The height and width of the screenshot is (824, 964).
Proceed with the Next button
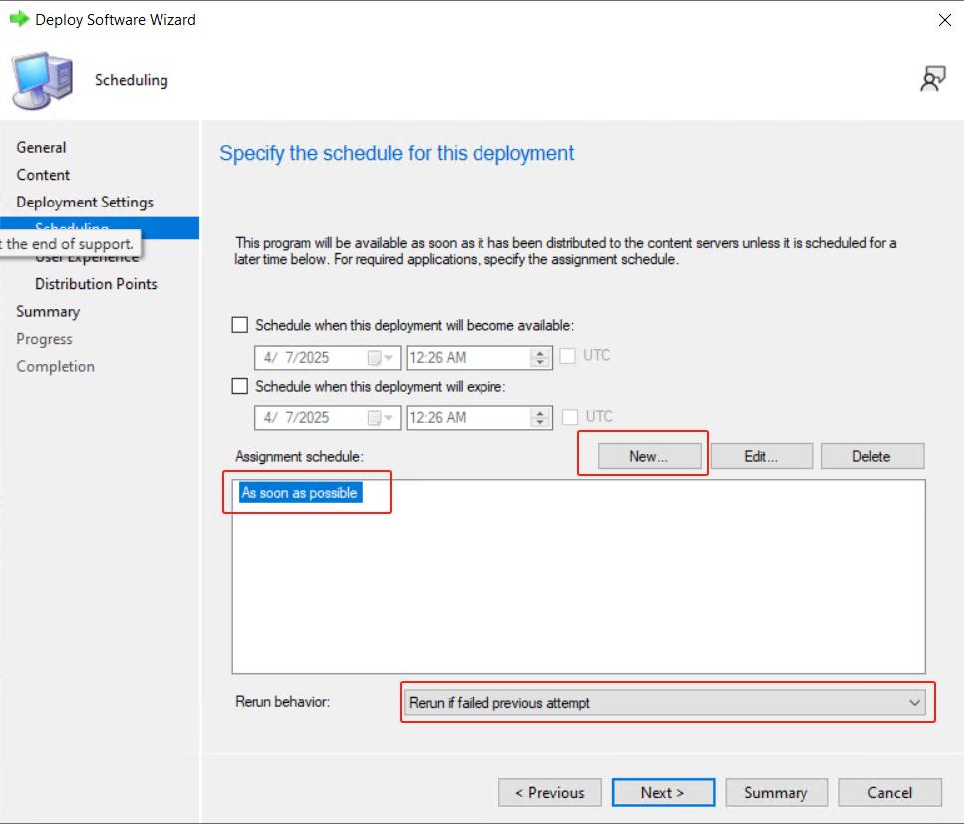(x=662, y=793)
